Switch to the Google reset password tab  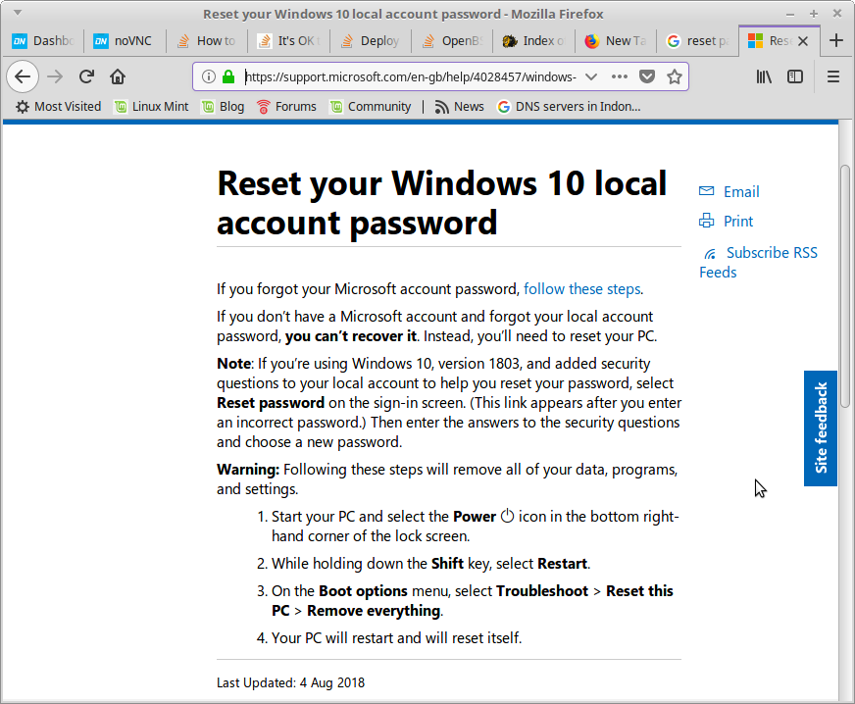point(697,41)
